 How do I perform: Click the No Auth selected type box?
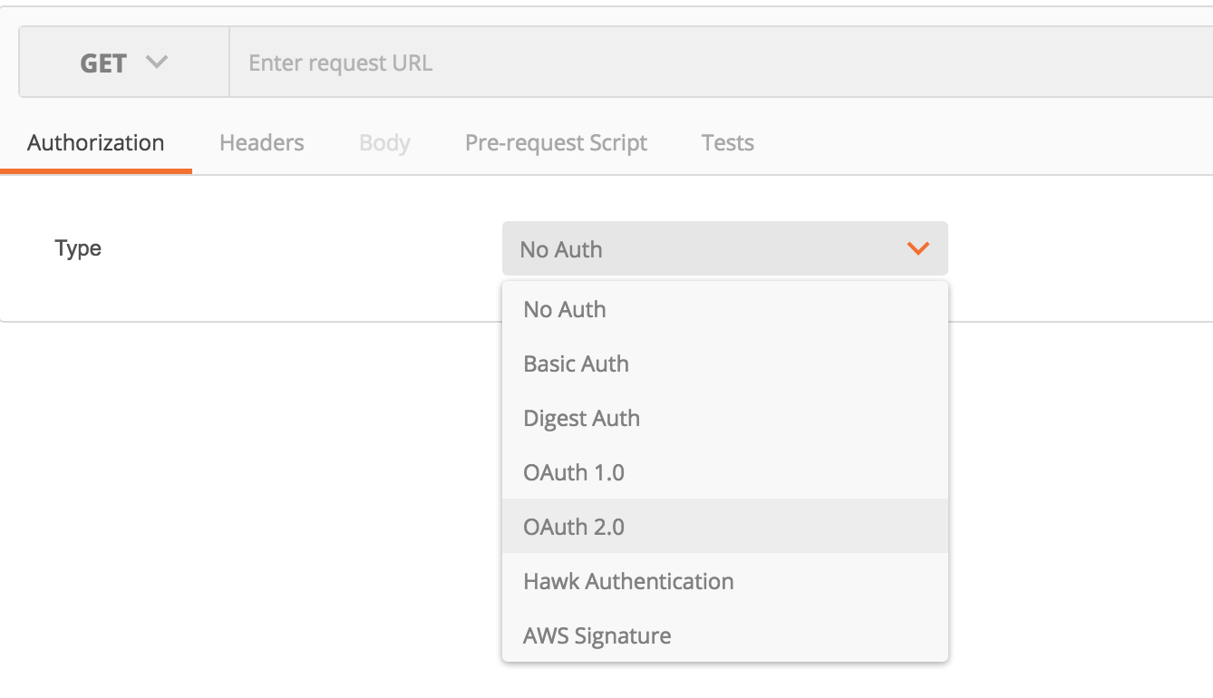(707, 249)
